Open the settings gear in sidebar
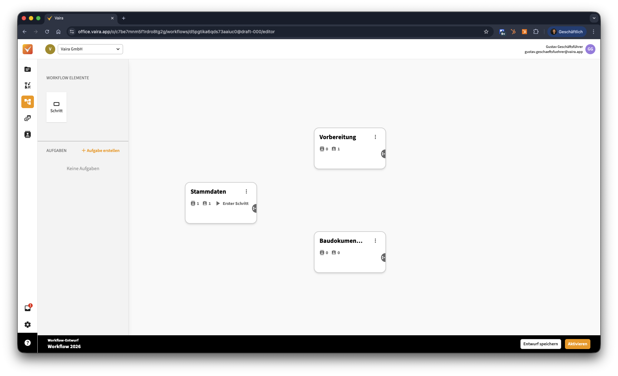The height and width of the screenshot is (376, 618). coord(28,325)
